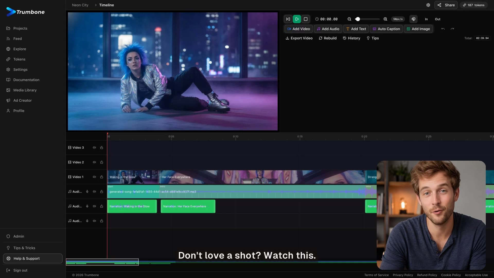The height and width of the screenshot is (278, 494).
Task: Mute the third audio track speaker
Action: 94,221
